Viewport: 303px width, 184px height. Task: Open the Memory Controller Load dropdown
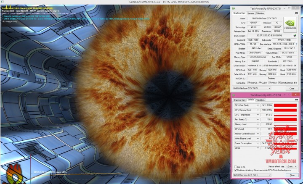coord(258,134)
